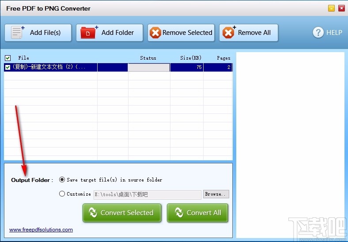Image resolution: width=348 pixels, height=242 pixels.
Task: Select the file named (复制)-新建文本文档 (2)
Action: pos(49,67)
